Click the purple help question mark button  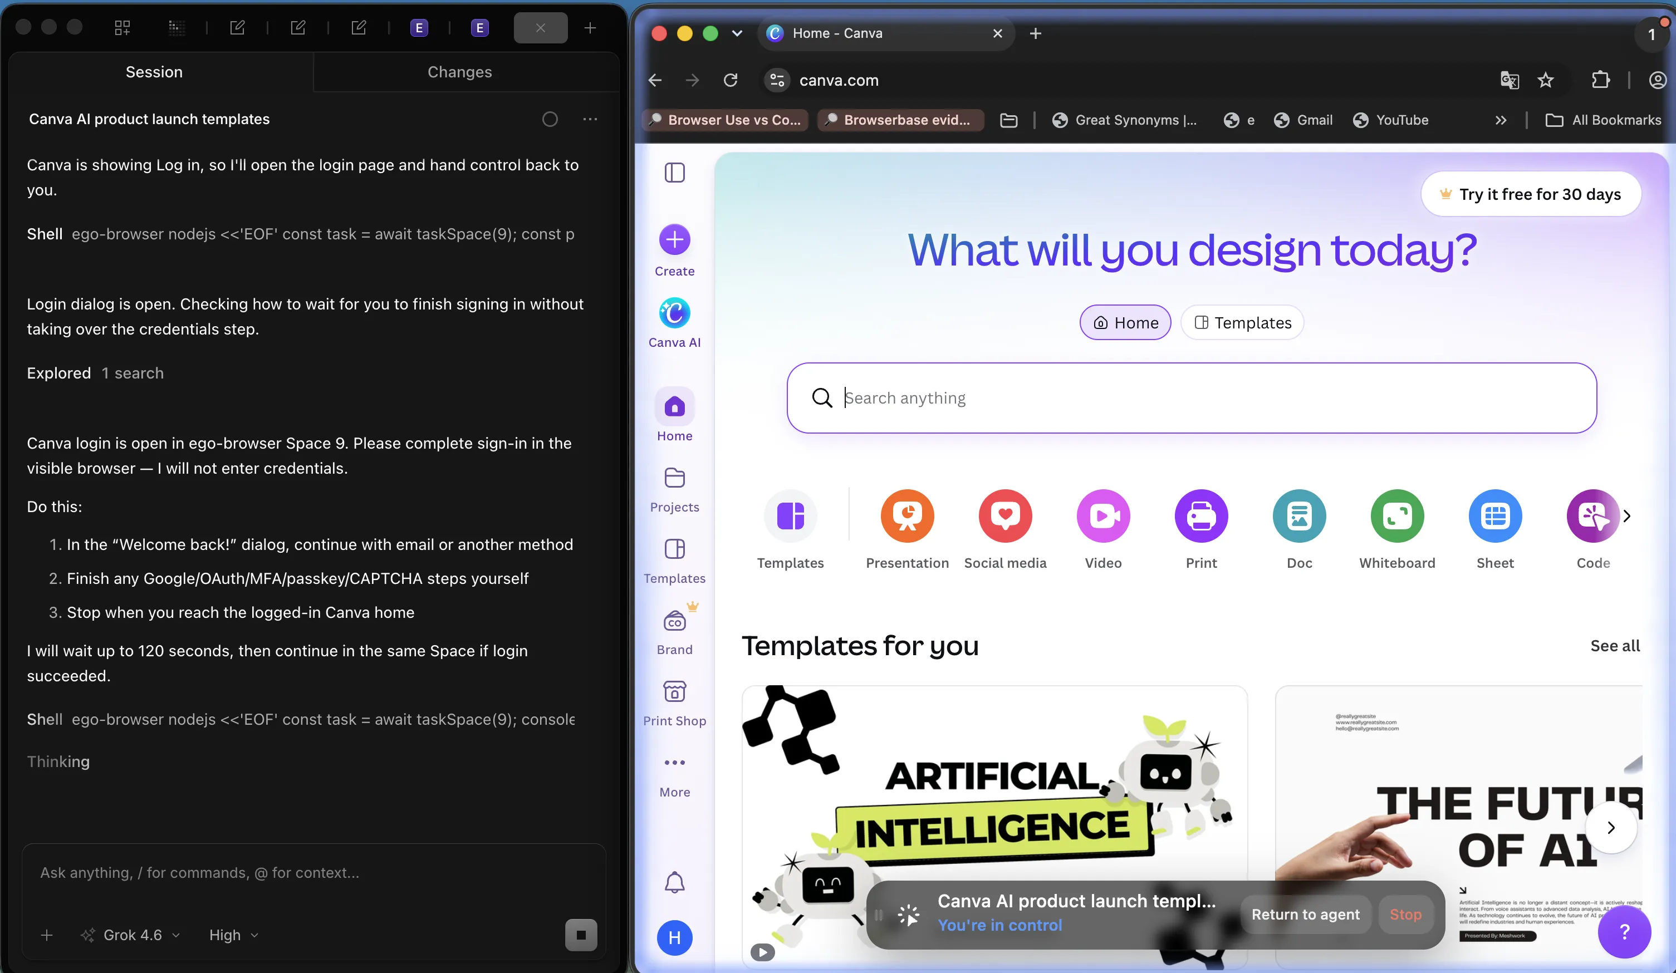(x=1624, y=932)
